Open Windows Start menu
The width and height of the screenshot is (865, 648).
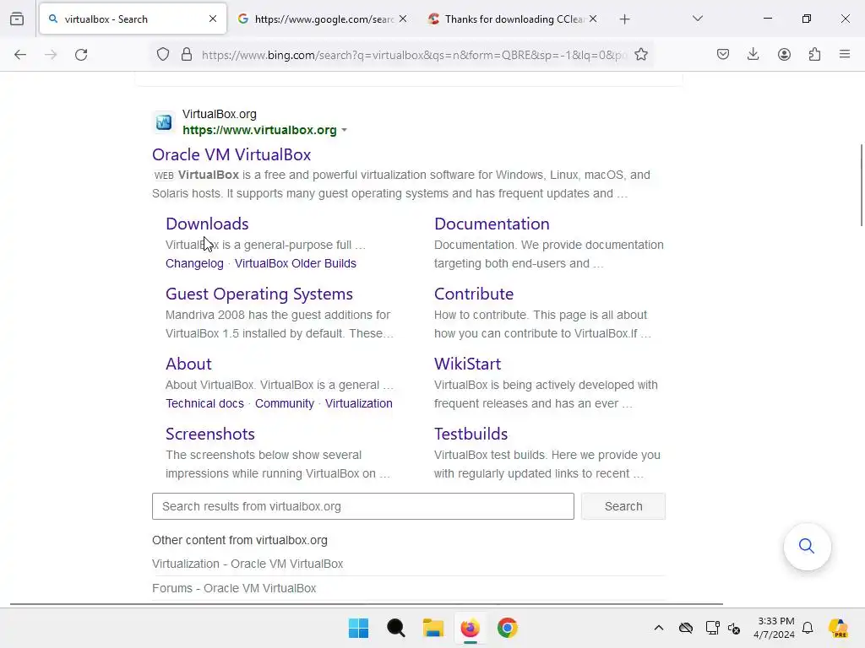358,628
